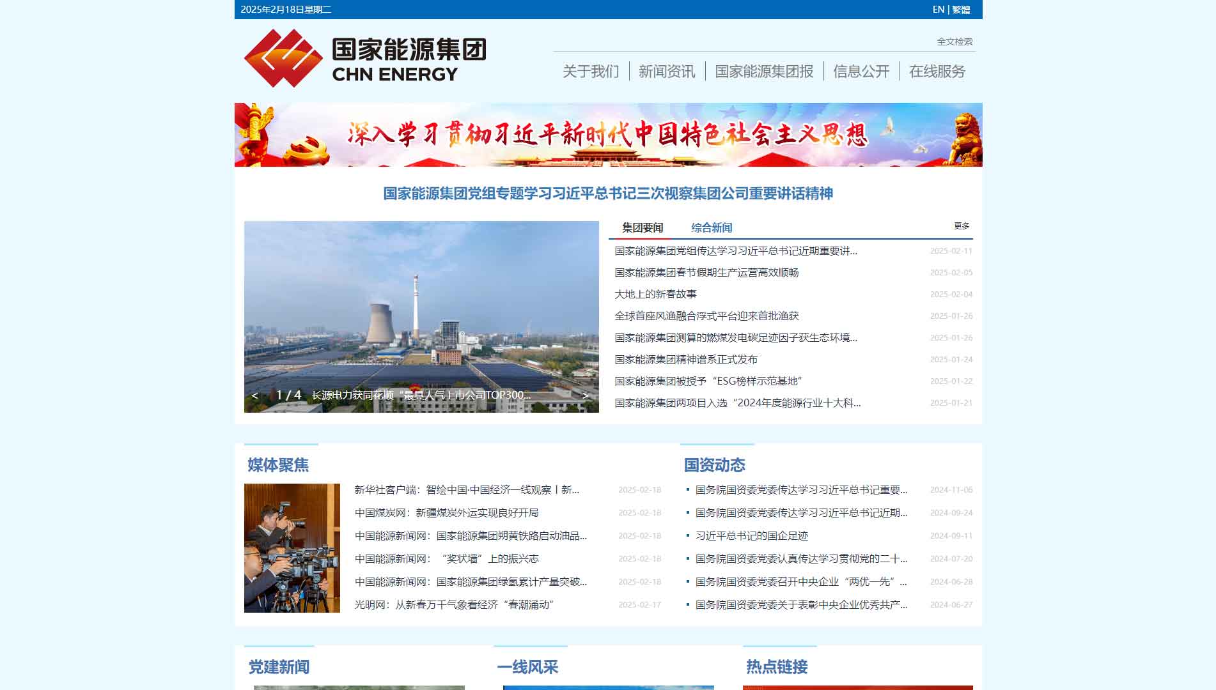Open 国家能源集团精神谱系正式发布 article

(686, 360)
